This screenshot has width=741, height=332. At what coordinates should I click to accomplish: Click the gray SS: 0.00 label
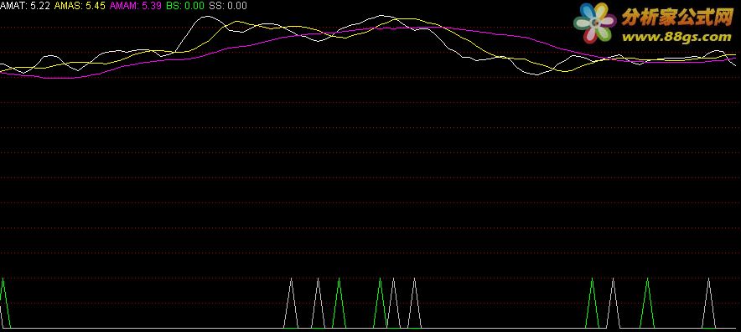point(227,6)
